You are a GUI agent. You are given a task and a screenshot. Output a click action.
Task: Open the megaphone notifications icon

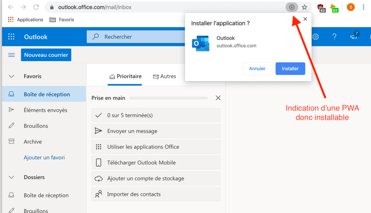(x=354, y=37)
